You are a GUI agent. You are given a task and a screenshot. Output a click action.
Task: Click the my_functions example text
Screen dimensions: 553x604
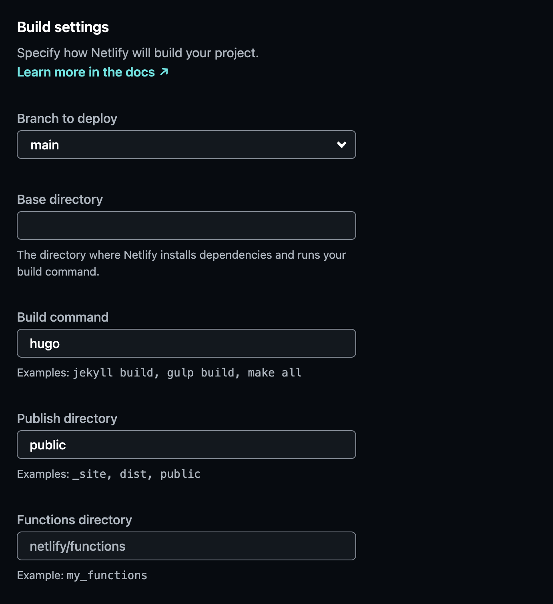[107, 575]
